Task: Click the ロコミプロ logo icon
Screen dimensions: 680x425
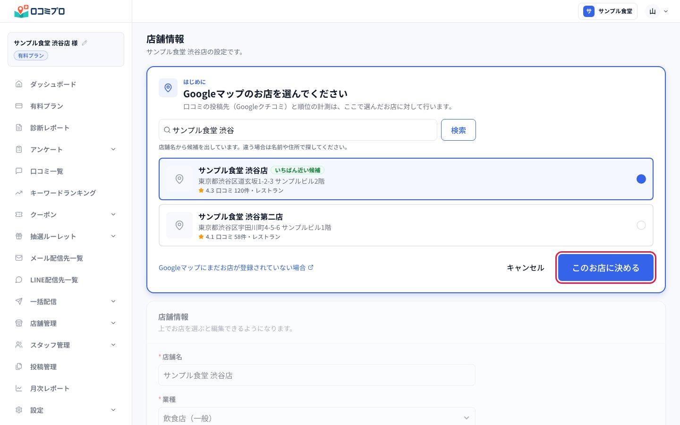Action: tap(21, 11)
